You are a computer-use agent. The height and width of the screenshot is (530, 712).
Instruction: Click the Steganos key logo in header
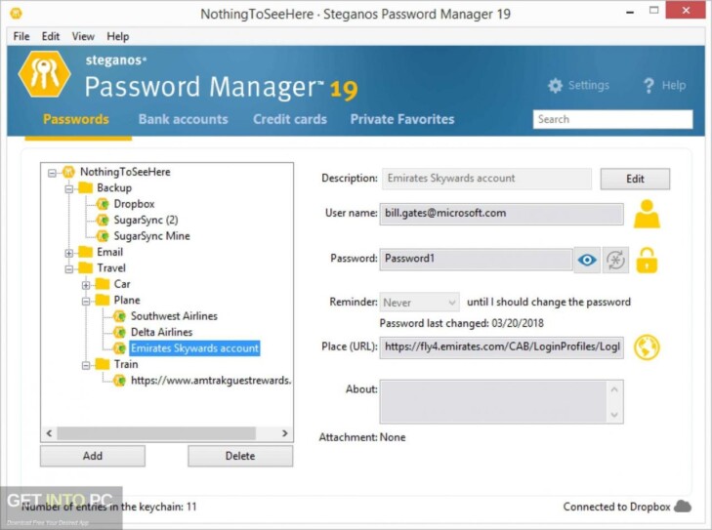44,74
